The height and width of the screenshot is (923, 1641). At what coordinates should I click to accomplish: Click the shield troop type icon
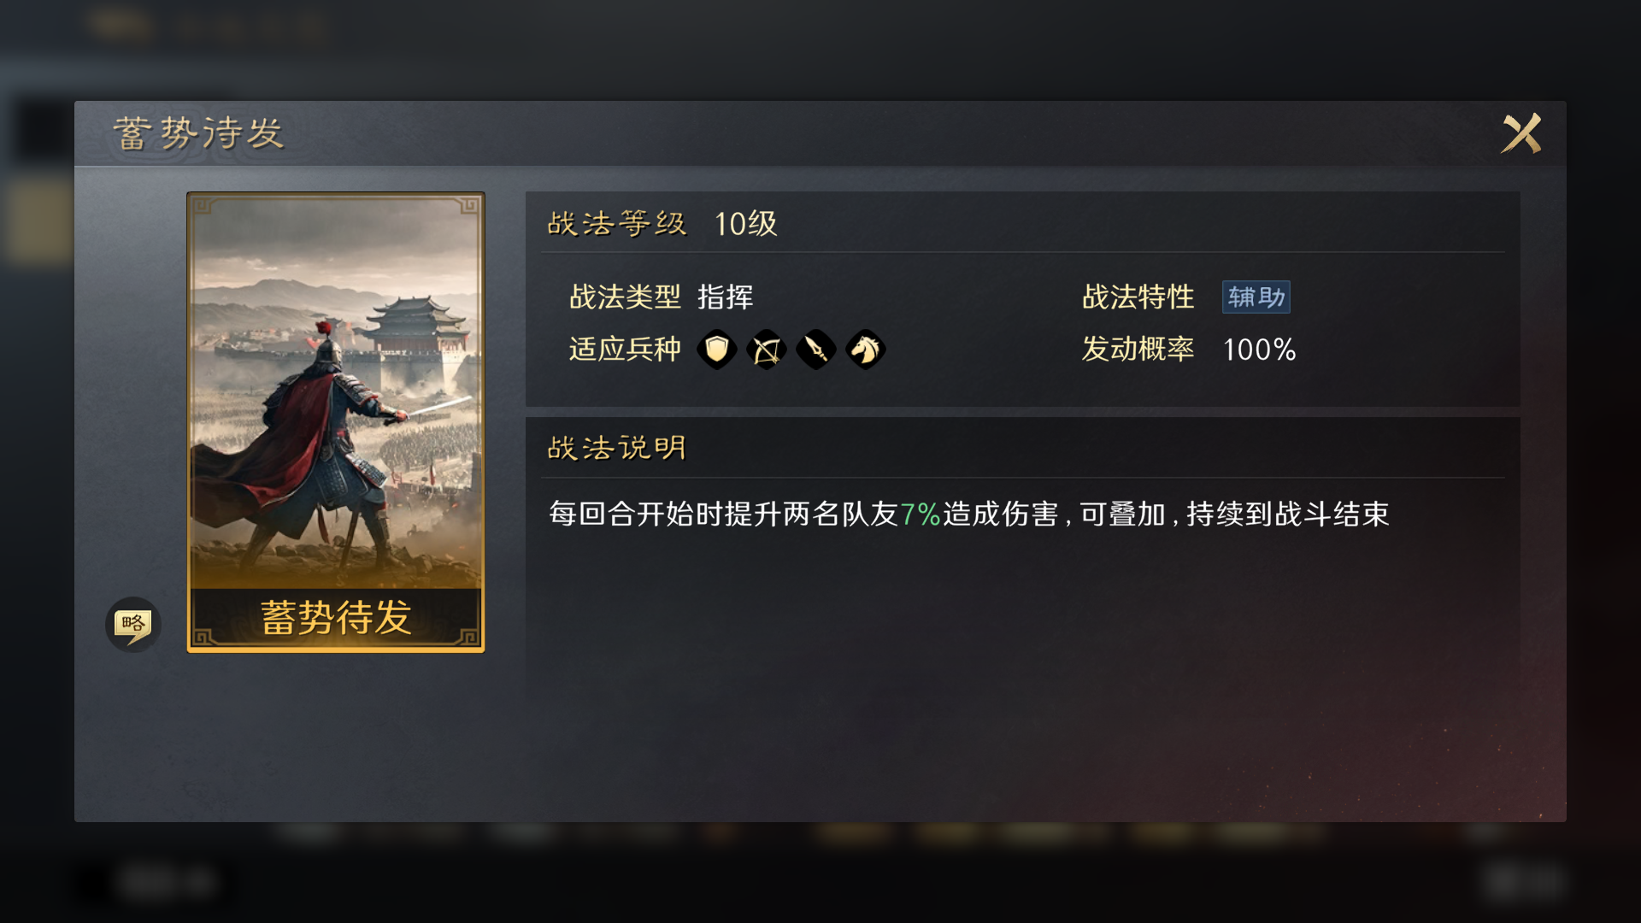(x=716, y=350)
